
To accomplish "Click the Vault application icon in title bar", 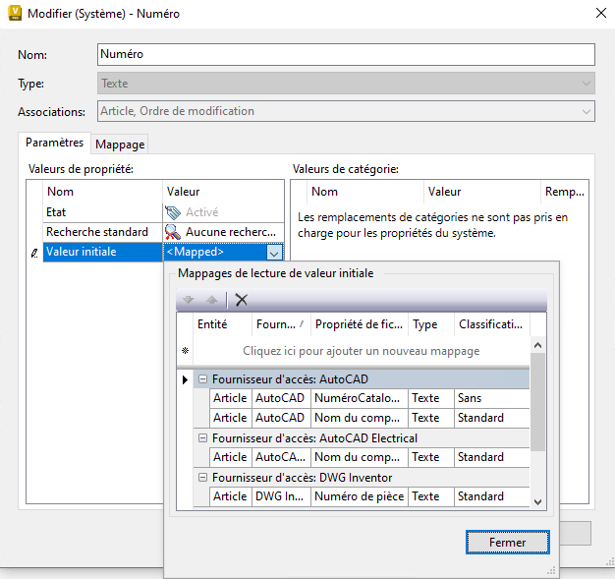I will tap(15, 14).
